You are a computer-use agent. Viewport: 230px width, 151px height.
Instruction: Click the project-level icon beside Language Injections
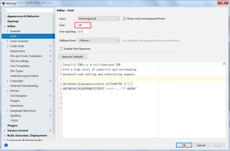50,110
